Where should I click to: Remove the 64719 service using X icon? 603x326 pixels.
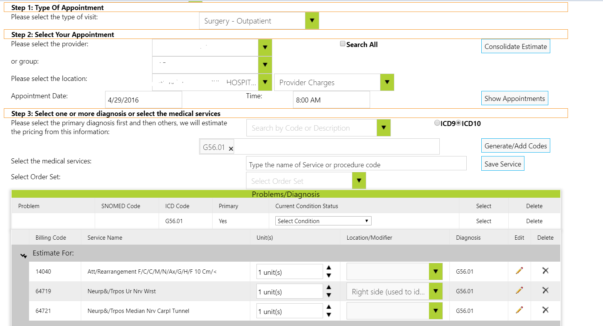pyautogui.click(x=545, y=291)
